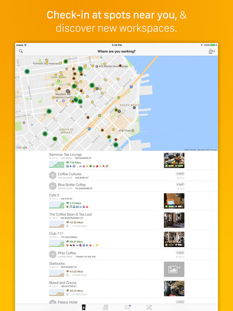Tap the 264 Kearny St address text
Screen dimensions: 233x311
coord(69,267)
